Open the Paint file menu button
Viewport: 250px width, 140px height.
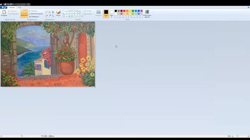[x=4, y=7]
